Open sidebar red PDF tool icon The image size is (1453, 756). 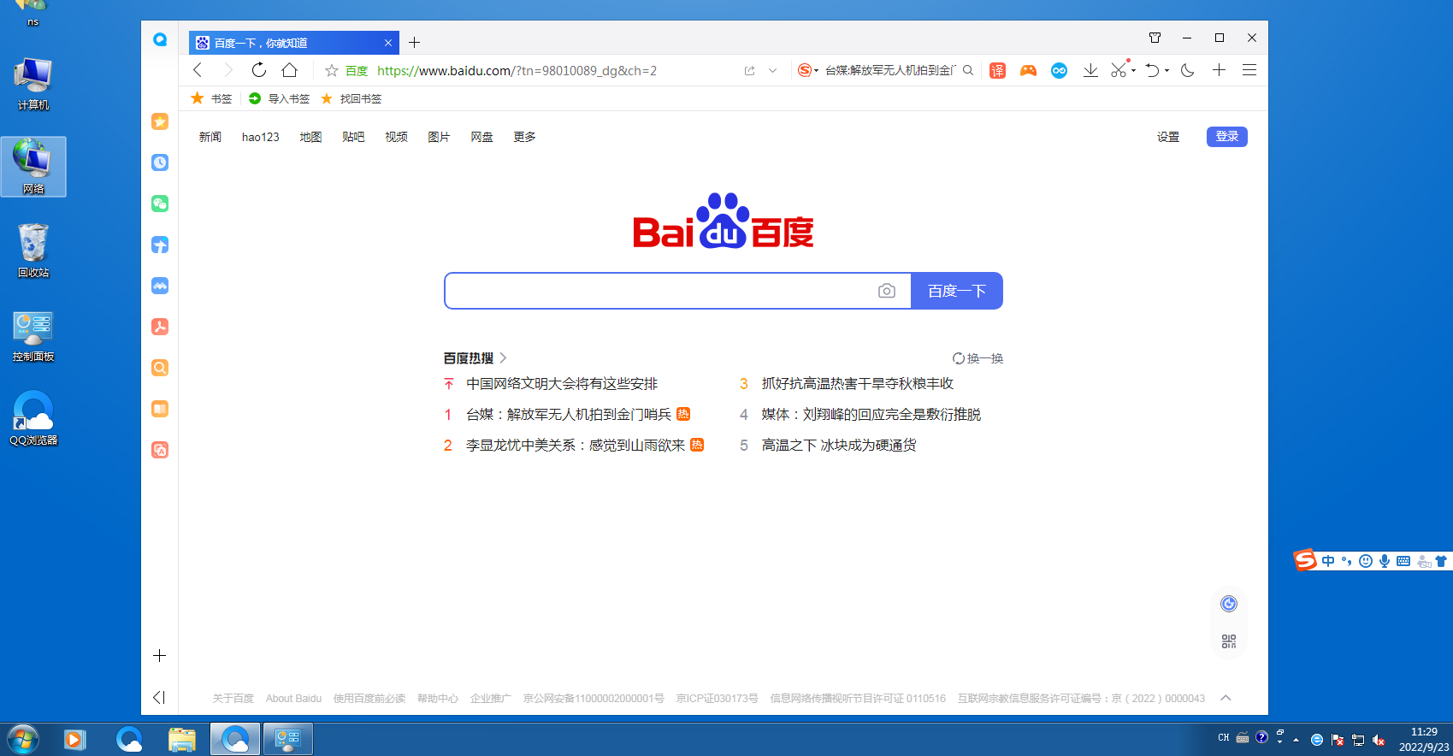point(160,327)
